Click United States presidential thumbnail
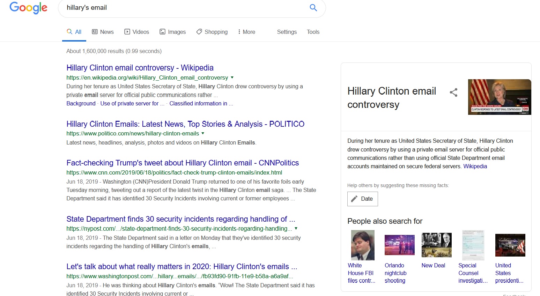540x296 pixels. coord(510,245)
